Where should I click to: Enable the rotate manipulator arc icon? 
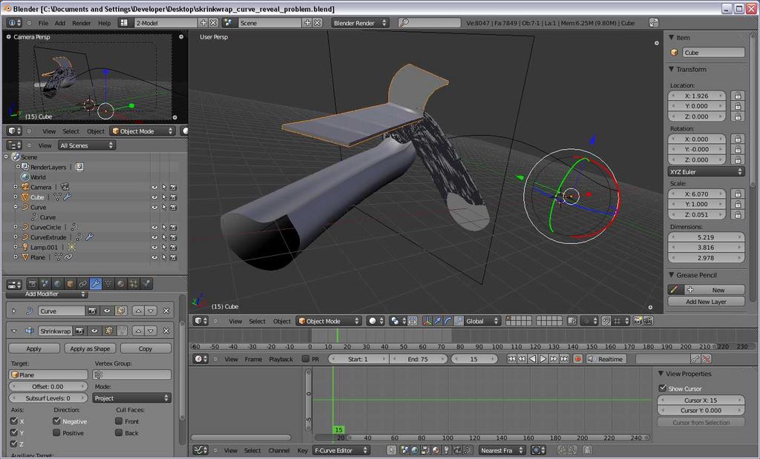pyautogui.click(x=448, y=321)
